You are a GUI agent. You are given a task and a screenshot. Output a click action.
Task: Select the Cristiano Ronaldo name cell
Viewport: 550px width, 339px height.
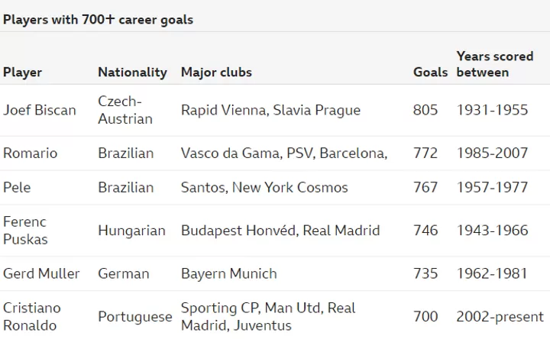(31, 317)
